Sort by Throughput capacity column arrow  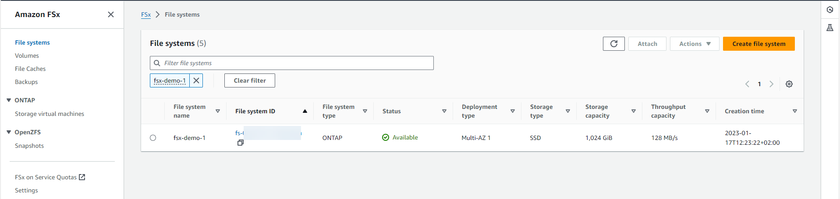[707, 111]
